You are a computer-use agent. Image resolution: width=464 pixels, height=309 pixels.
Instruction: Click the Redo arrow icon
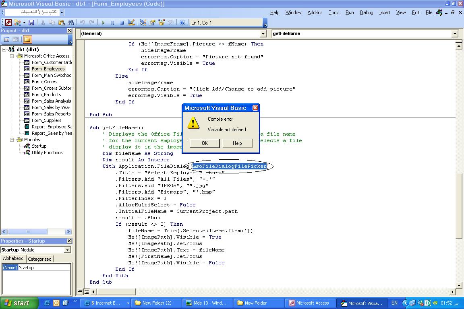[92, 23]
